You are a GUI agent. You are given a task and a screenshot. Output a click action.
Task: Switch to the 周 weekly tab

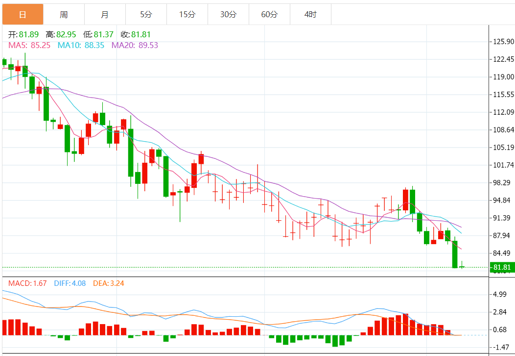click(x=64, y=15)
